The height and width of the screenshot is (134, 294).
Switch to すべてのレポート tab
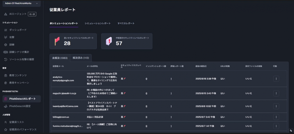[x=126, y=23]
